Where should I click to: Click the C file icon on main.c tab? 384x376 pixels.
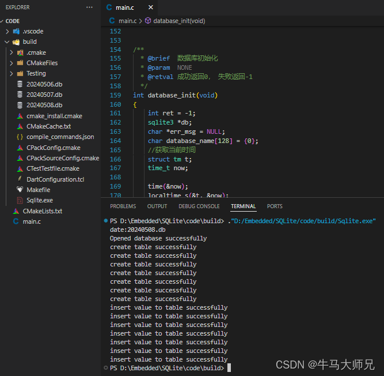109,7
